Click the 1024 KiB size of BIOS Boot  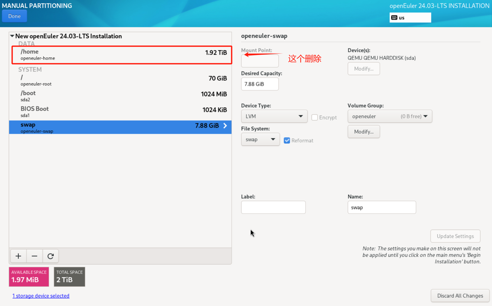click(215, 110)
